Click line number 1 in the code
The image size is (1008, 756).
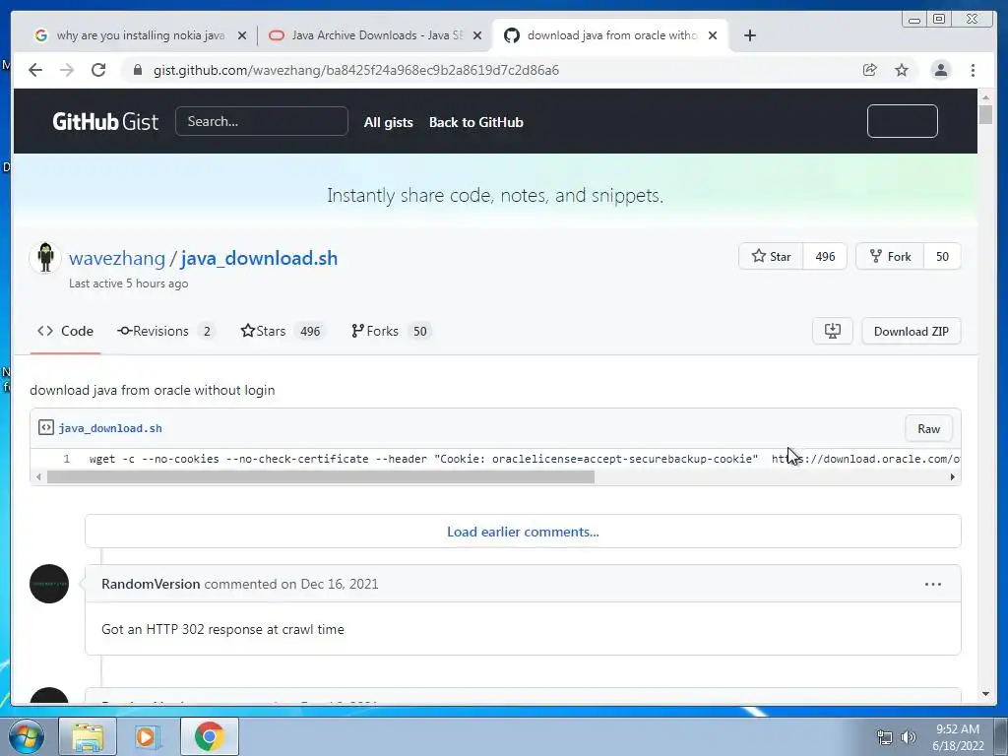(66, 459)
